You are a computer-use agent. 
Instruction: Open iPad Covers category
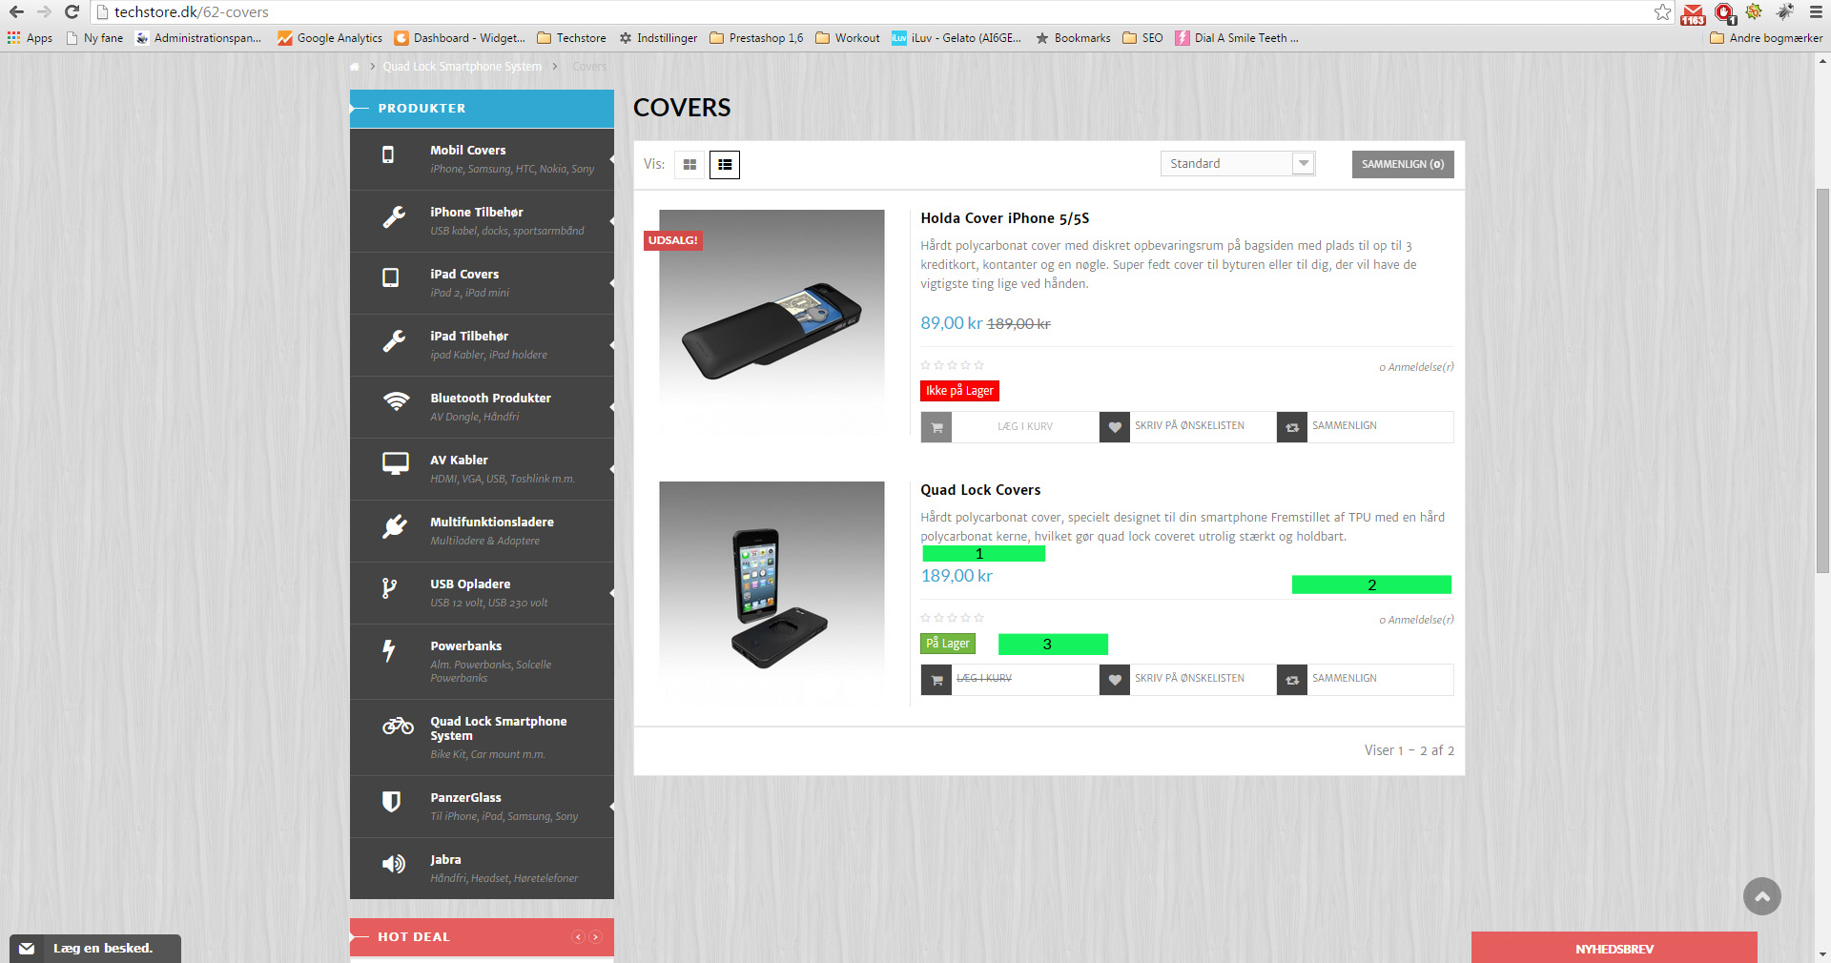482,283
